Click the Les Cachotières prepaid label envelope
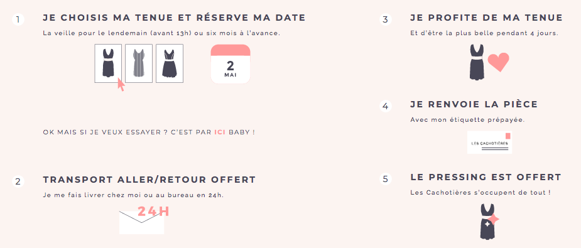This screenshot has width=581, height=248. [489, 142]
